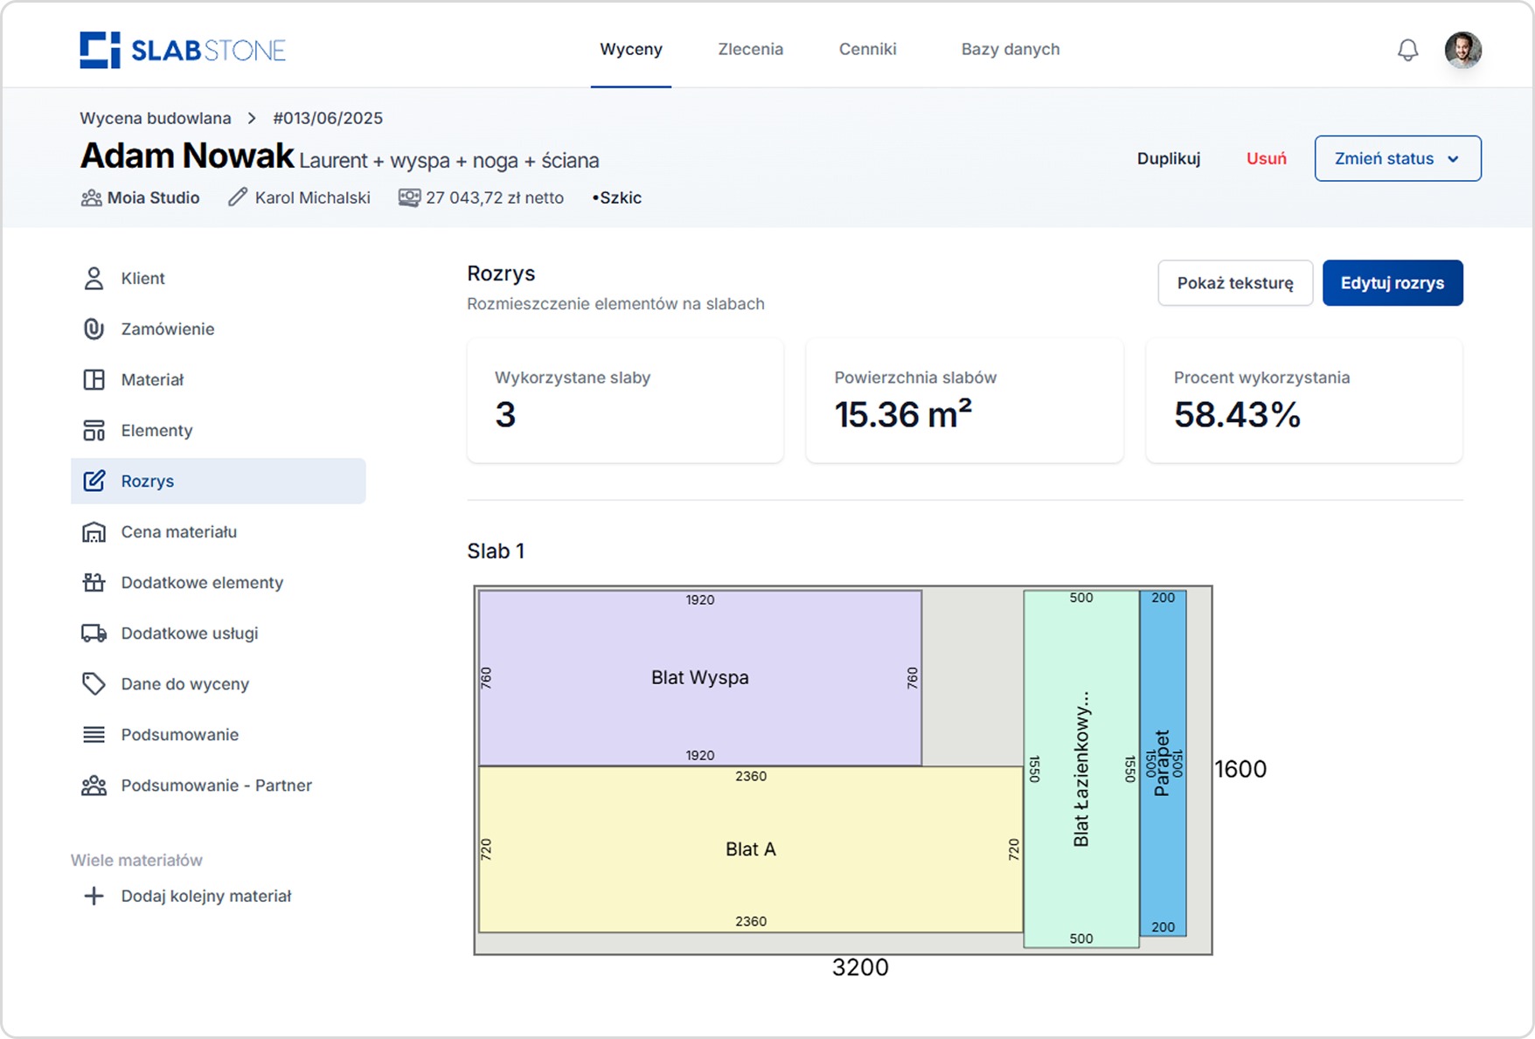Open the user profile avatar
The image size is (1535, 1039).
coord(1462,50)
